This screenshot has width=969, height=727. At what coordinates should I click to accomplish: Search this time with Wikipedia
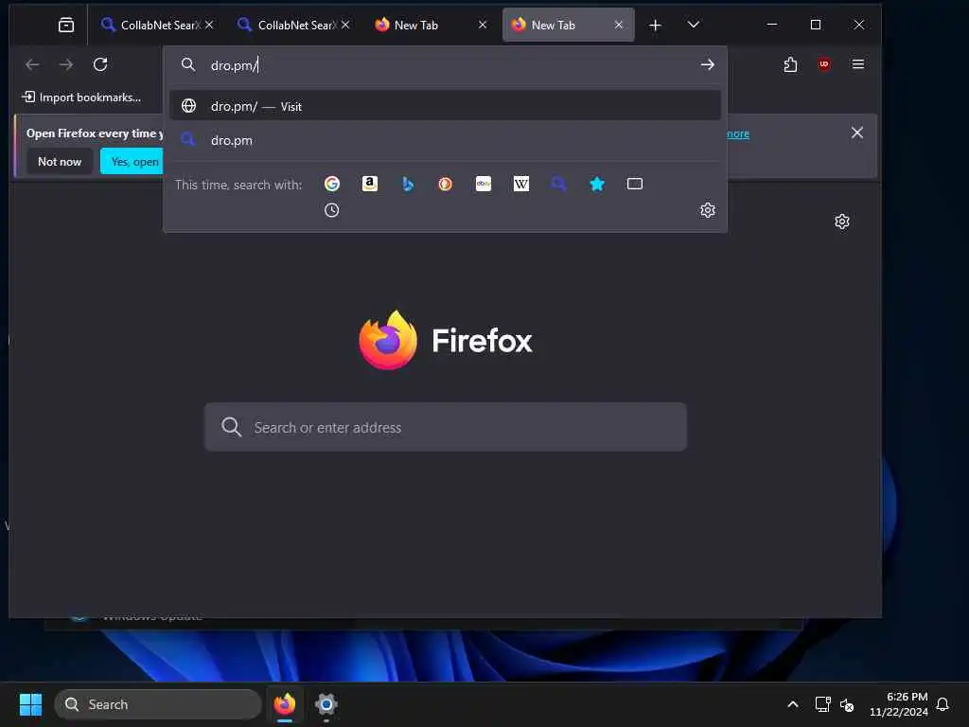(521, 184)
